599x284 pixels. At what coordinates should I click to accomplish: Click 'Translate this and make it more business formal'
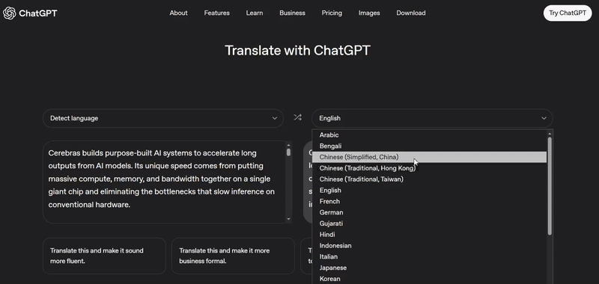click(x=233, y=256)
